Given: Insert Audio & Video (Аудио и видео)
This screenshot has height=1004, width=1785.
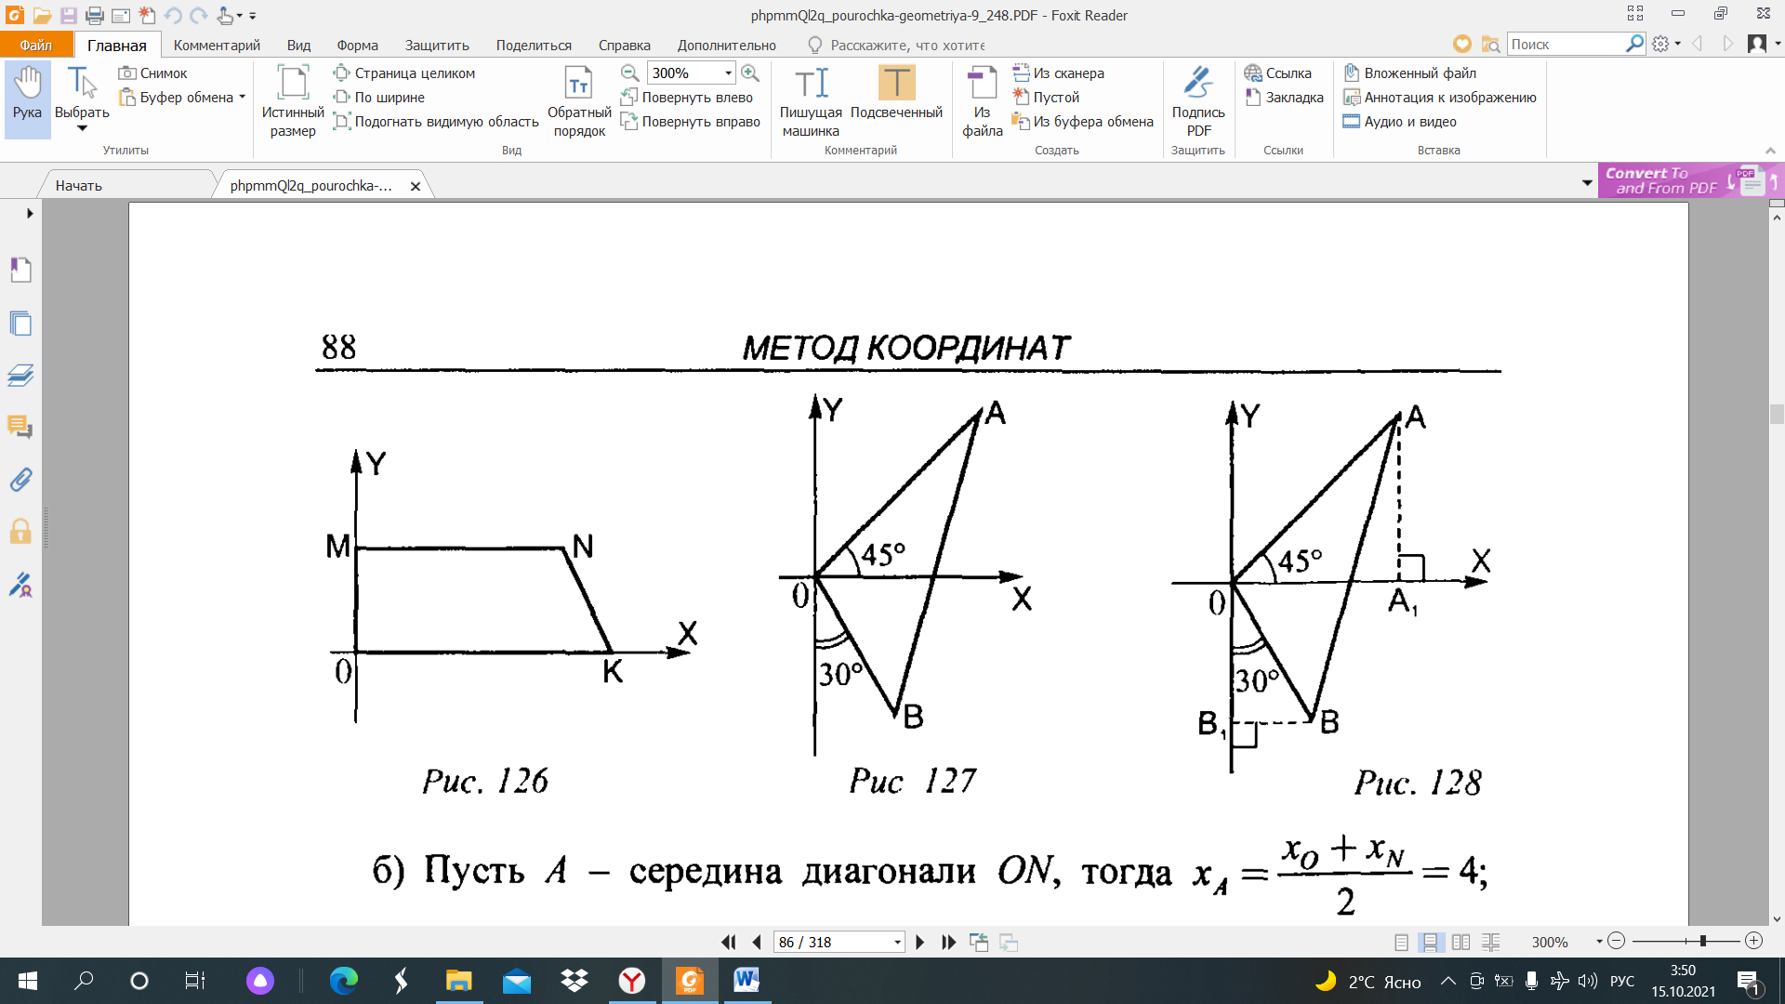Looking at the screenshot, I should pos(1400,121).
